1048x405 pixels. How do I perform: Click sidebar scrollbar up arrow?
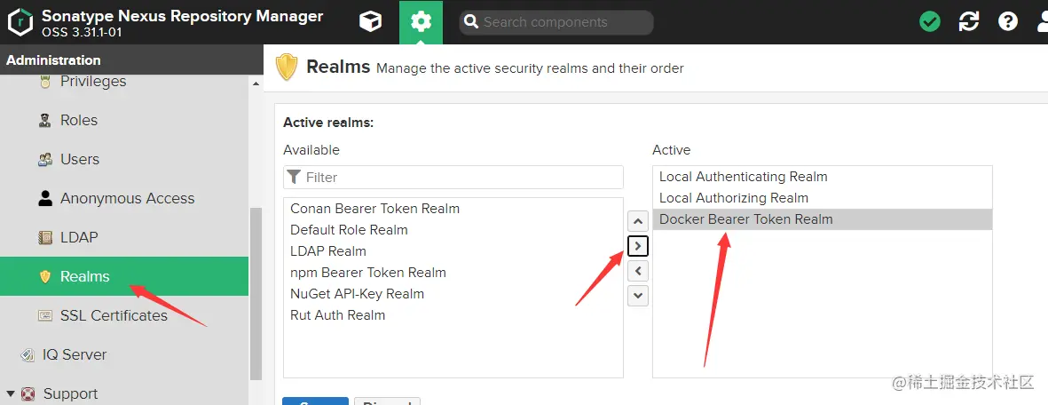(256, 83)
